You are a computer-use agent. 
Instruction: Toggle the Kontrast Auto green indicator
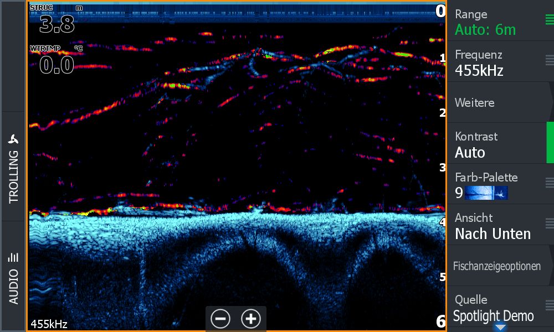pos(550,143)
